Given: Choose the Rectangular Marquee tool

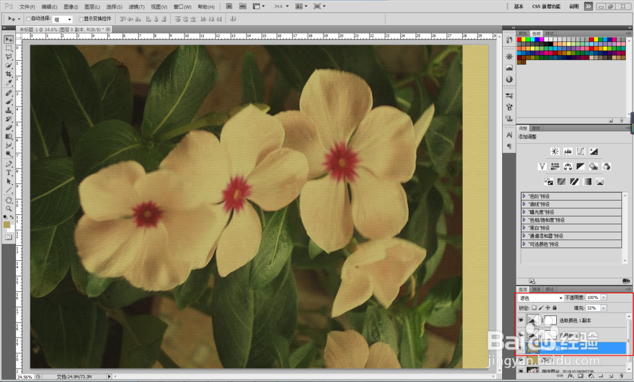Looking at the screenshot, I should 9,48.
